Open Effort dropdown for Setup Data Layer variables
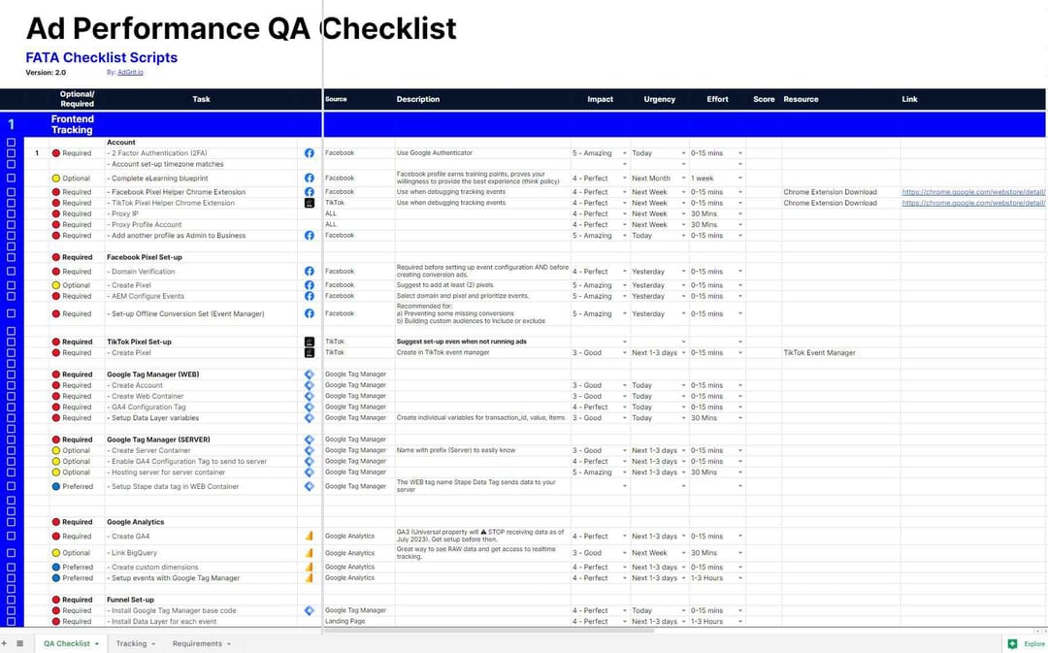The image size is (1048, 653). [739, 418]
